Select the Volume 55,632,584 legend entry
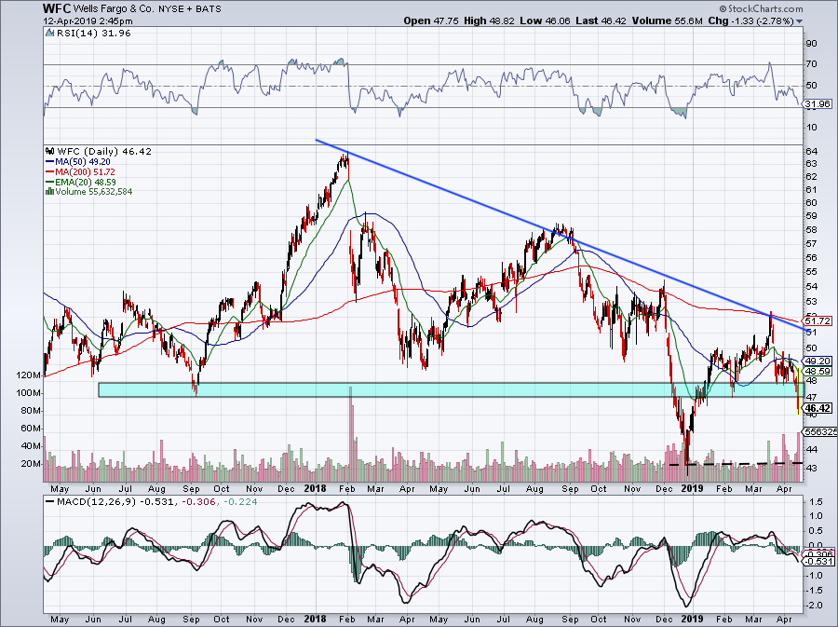This screenshot has height=627, width=838. coord(93,191)
